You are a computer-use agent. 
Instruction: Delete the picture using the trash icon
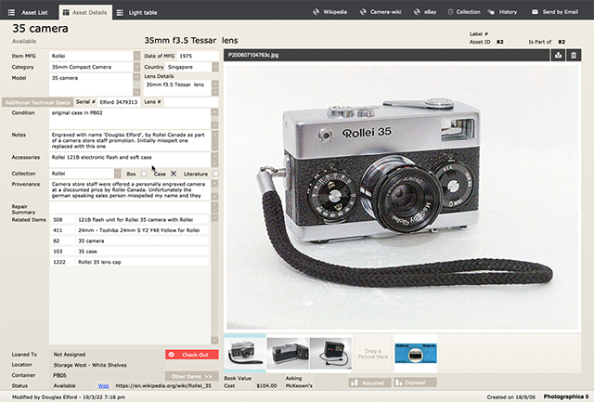[573, 56]
